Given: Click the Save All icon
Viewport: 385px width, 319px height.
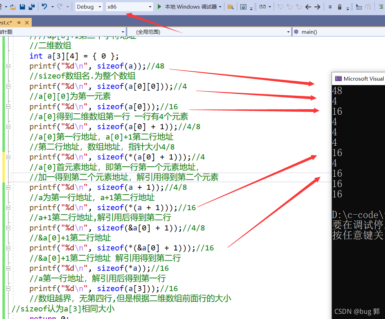Looking at the screenshot, I should click(32, 7).
